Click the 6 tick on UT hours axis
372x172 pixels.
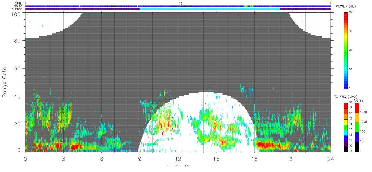[x=101, y=159]
